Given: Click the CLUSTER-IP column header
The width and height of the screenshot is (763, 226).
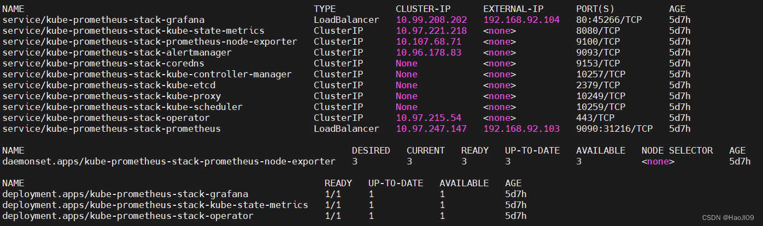Looking at the screenshot, I should (x=423, y=9).
